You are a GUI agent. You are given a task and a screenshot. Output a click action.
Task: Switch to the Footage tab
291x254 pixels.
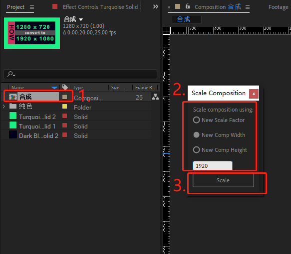tap(278, 7)
